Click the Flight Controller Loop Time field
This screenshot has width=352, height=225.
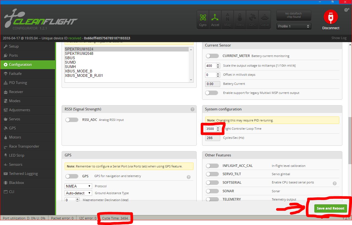[x=213, y=129]
